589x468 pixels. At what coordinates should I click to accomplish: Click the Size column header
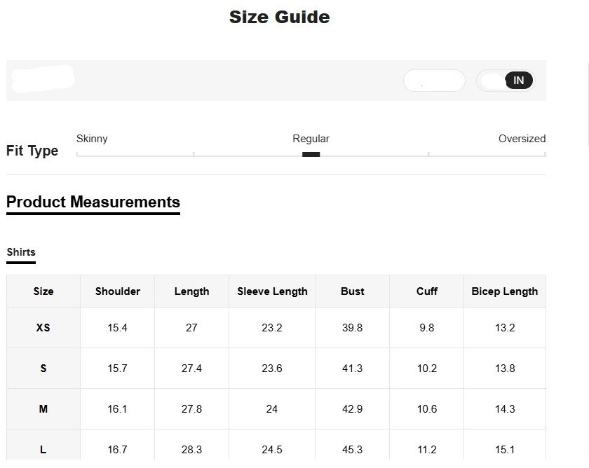pyautogui.click(x=43, y=291)
